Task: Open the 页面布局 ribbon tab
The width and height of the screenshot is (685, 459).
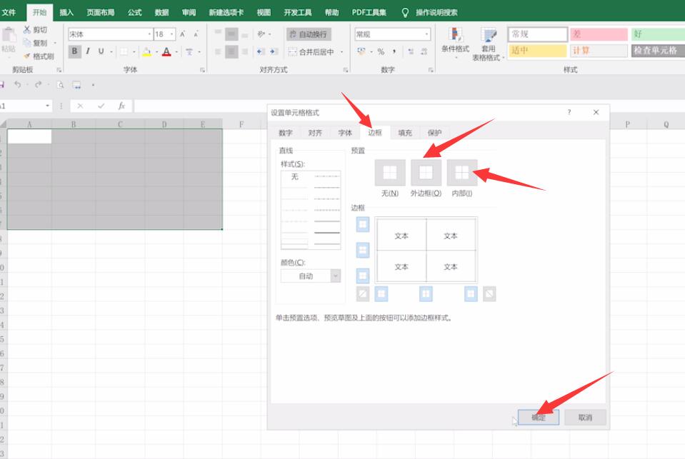Action: (x=101, y=12)
